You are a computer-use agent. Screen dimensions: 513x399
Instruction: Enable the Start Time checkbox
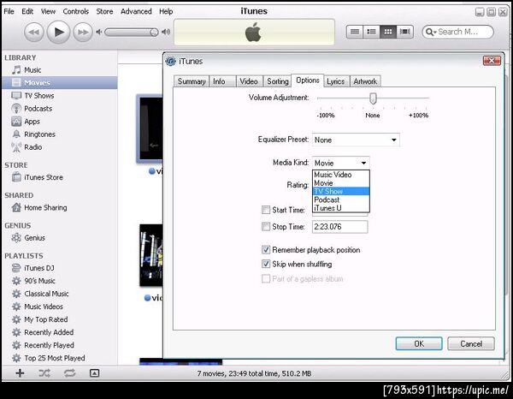click(266, 210)
